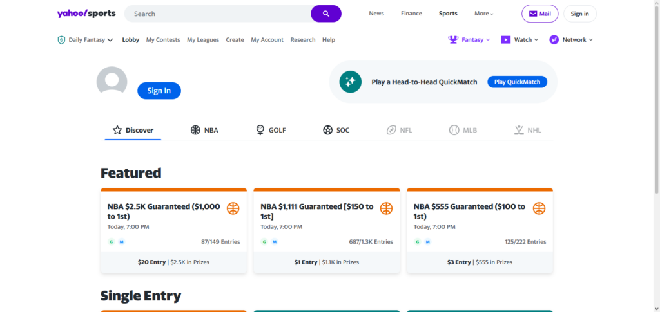Open NBA $555 Guaranteed contest title
This screenshot has height=312, width=660.
click(469, 212)
